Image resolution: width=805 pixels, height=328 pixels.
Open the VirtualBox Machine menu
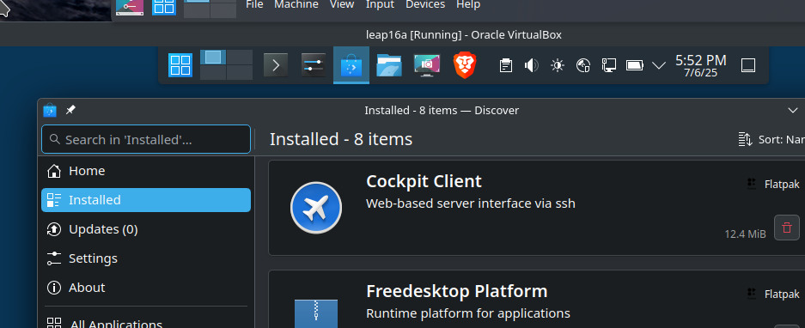click(296, 4)
